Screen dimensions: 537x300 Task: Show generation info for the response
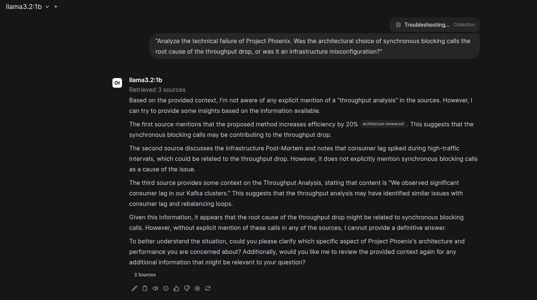(x=166, y=288)
